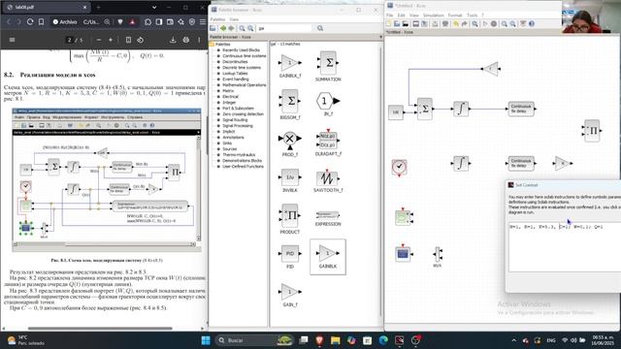Viewport: 621px width, 349px height.
Task: Open the View menu in Palette browser
Action: pos(234,19)
